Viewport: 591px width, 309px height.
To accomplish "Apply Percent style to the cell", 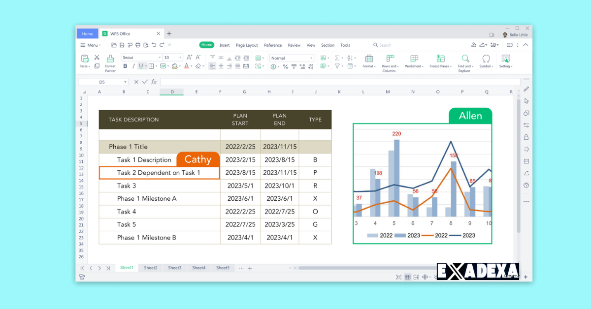I will [x=285, y=65].
